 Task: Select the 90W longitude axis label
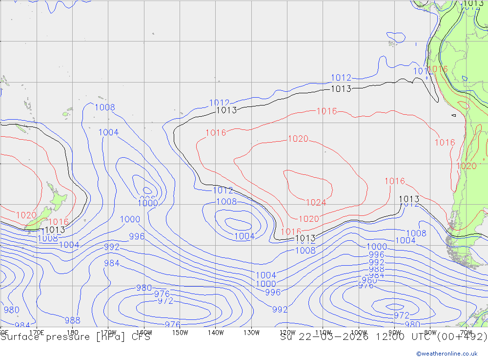(x=395, y=333)
